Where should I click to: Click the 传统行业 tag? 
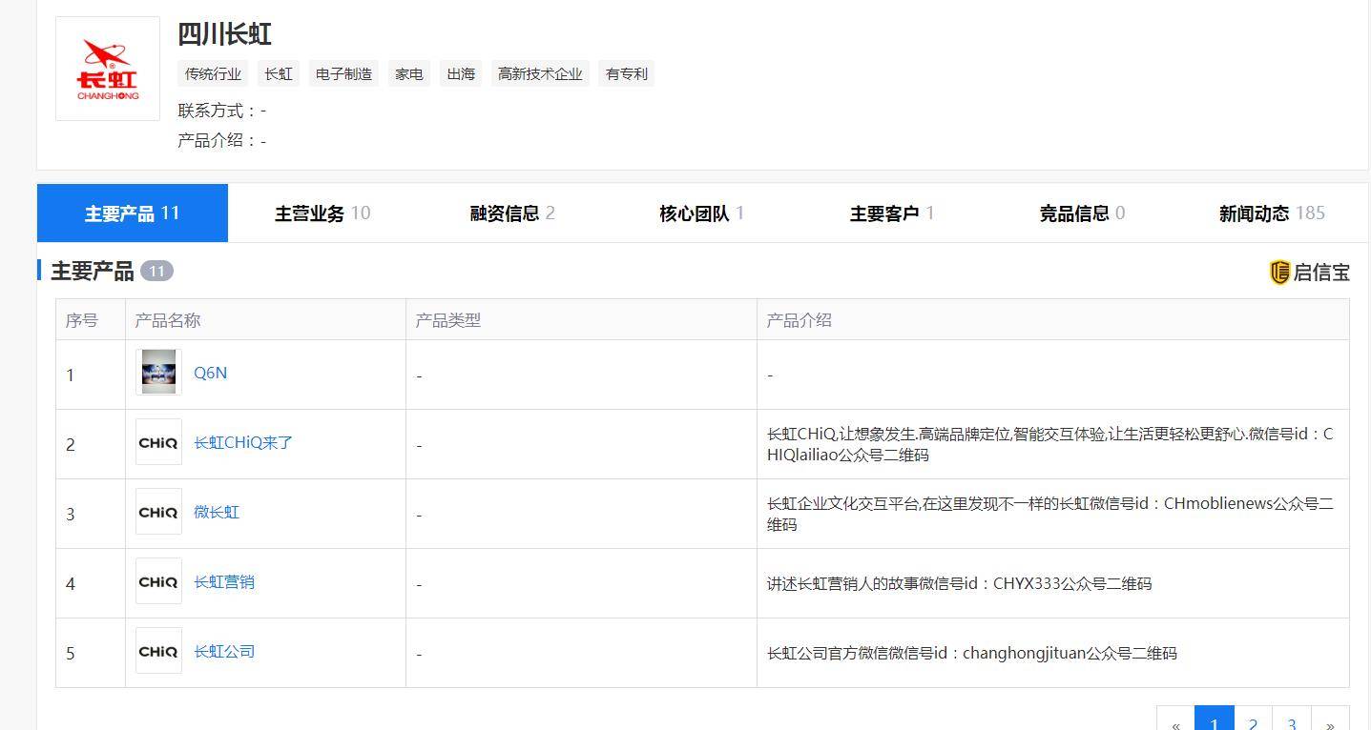212,73
